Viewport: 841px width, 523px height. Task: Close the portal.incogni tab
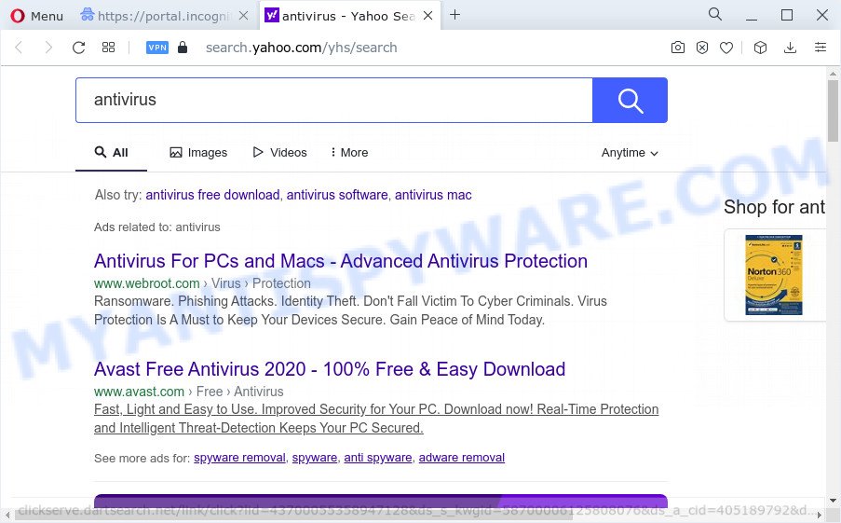(243, 16)
